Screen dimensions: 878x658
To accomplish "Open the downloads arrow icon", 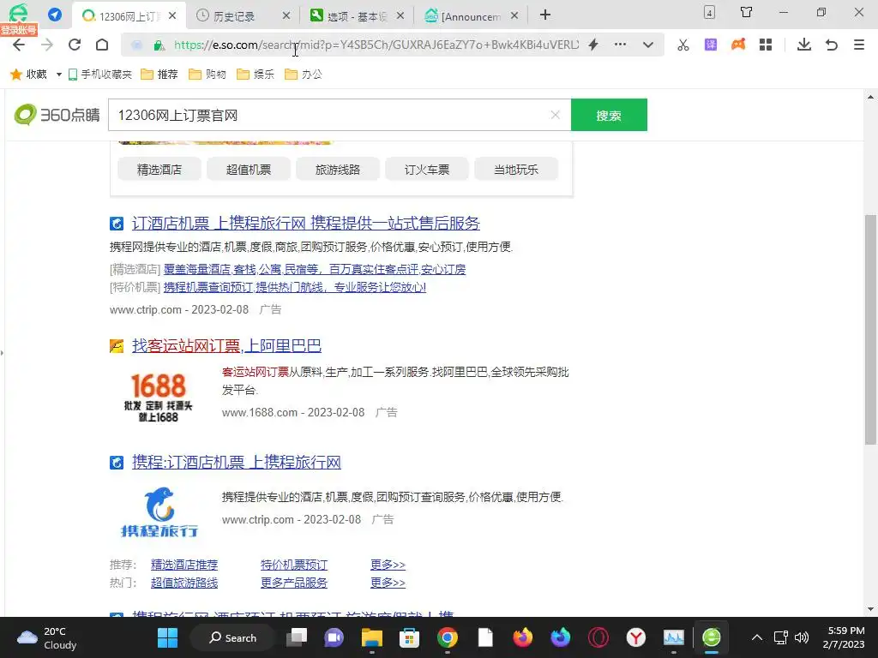I will click(804, 45).
